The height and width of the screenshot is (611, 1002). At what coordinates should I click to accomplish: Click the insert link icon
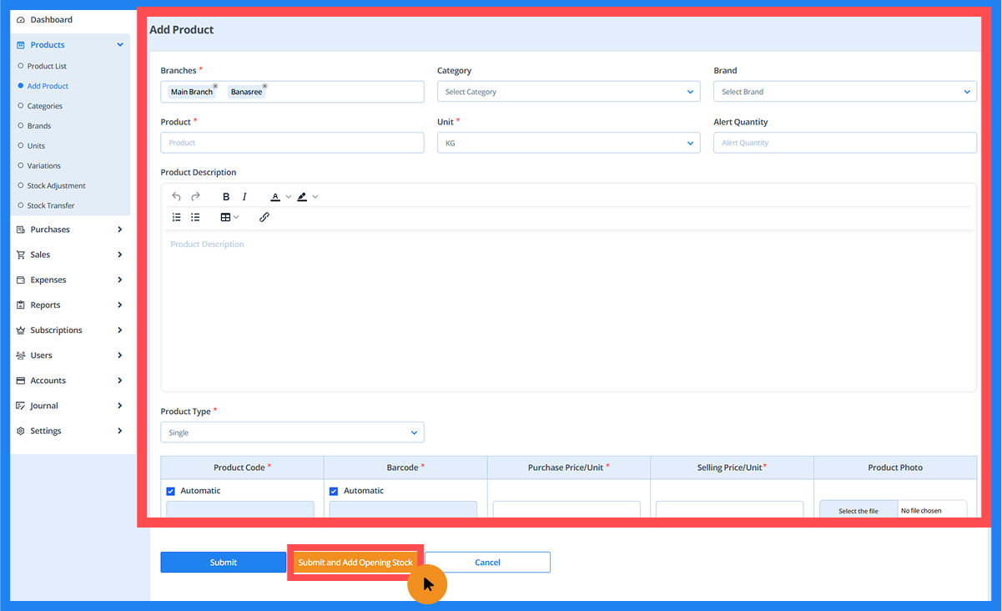tap(264, 217)
